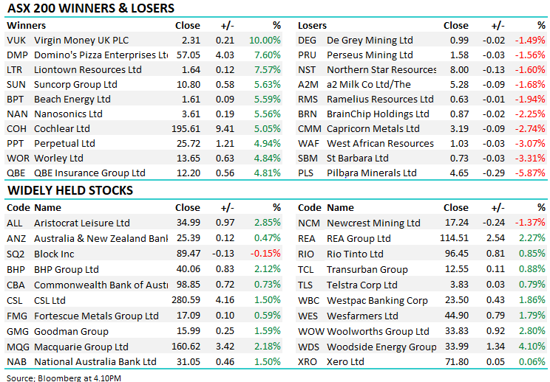Image resolution: width=550 pixels, height=382 pixels.
Task: Click the Losers column header
Action: tap(312, 26)
